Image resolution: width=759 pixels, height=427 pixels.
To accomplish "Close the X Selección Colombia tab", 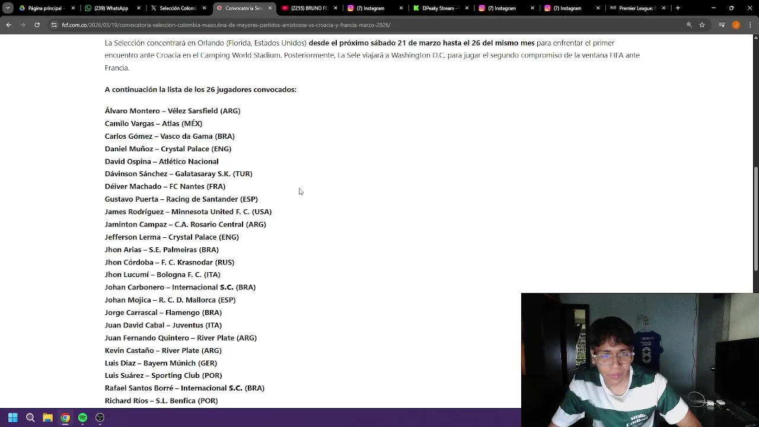I will point(204,8).
